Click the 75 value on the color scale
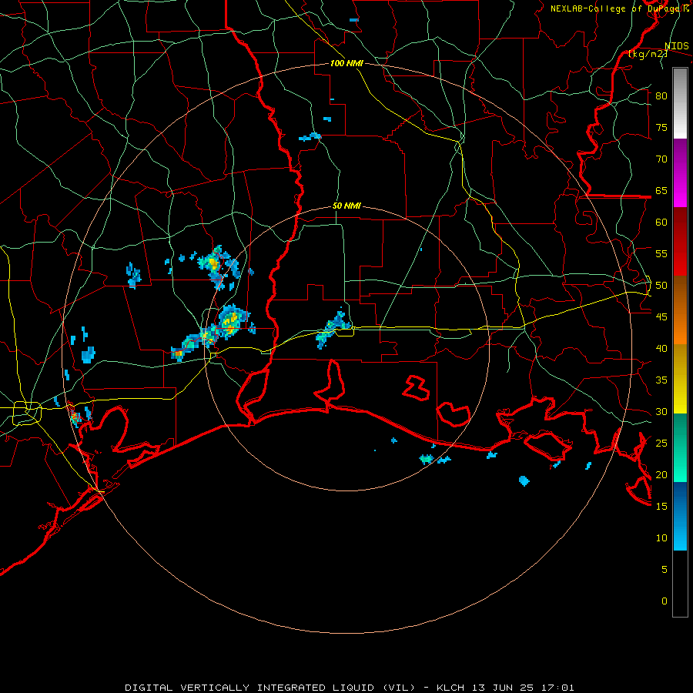693x693 pixels. coord(661,127)
